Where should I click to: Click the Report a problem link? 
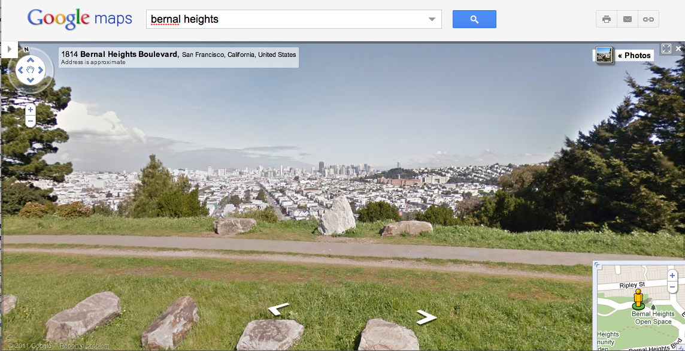pos(84,346)
